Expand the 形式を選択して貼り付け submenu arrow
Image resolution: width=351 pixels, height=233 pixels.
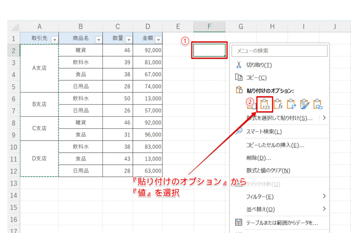point(324,118)
